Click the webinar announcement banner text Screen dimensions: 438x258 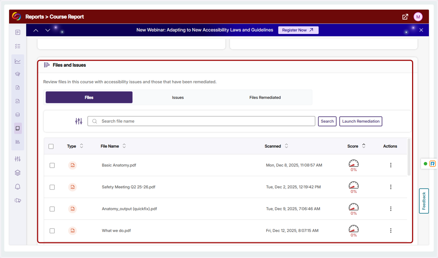point(205,30)
